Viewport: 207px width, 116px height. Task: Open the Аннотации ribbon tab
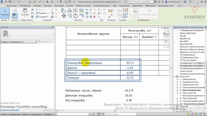59,6
